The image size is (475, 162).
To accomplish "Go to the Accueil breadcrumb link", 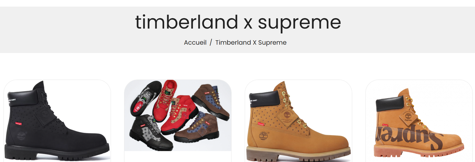I will pos(195,42).
